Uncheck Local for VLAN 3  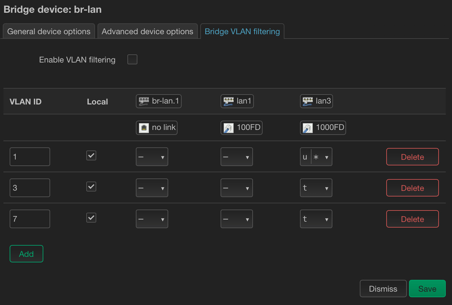(x=91, y=187)
